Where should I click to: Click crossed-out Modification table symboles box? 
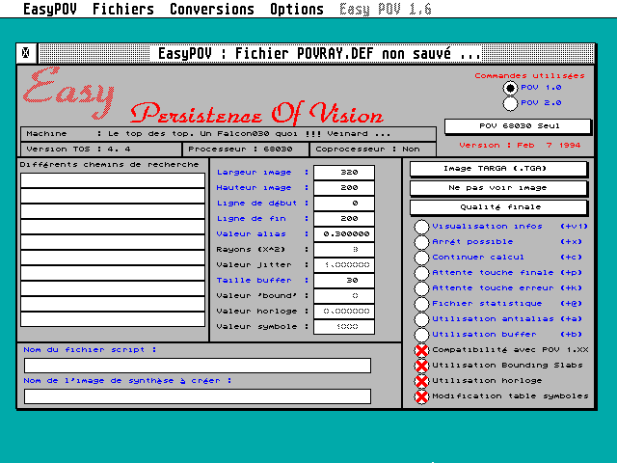(x=421, y=396)
